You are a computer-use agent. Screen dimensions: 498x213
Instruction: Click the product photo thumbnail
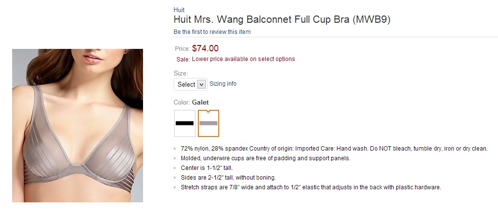(x=78, y=125)
